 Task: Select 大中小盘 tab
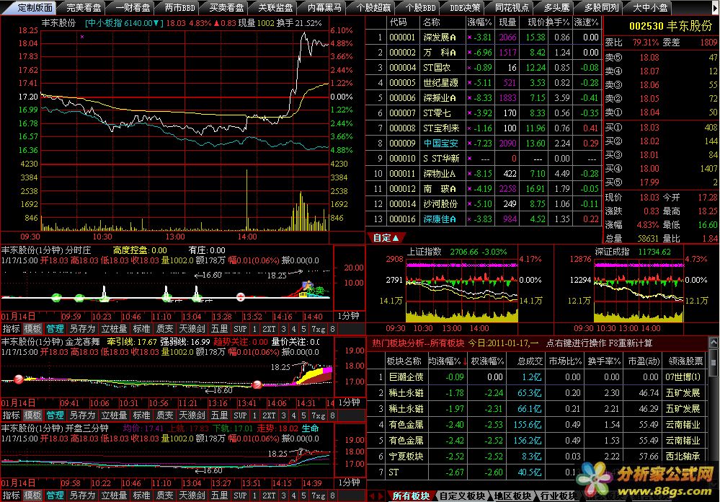650,8
